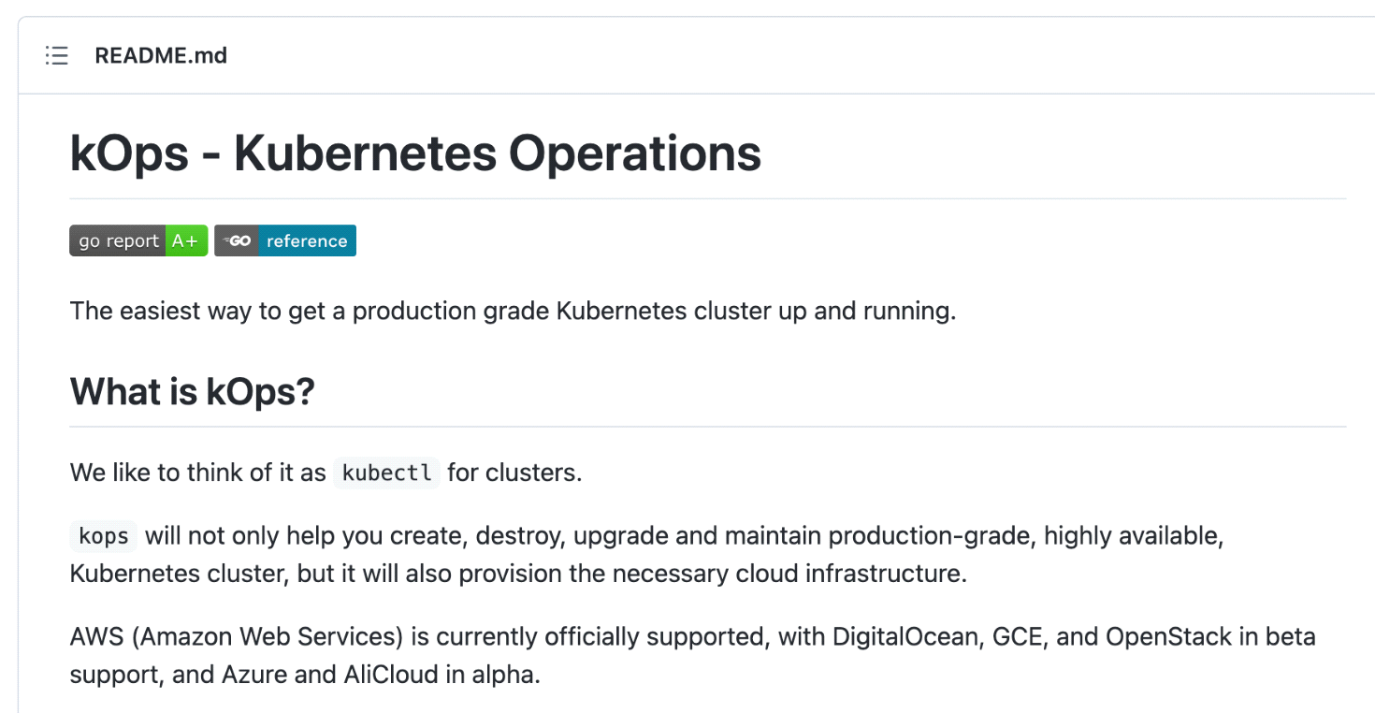1375x713 pixels.
Task: Click the for clusters text after kubectl
Action: point(514,473)
